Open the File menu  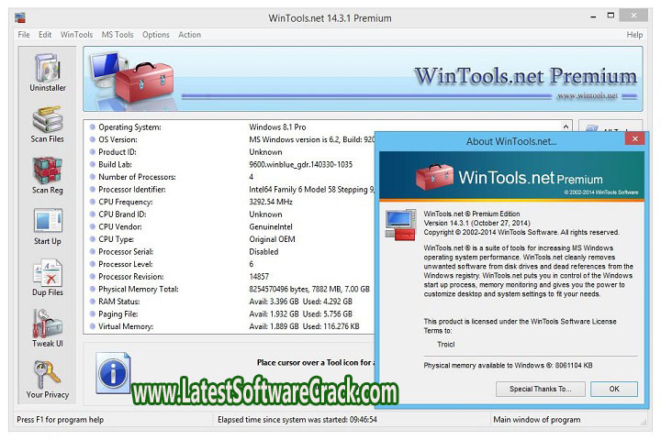[x=24, y=35]
